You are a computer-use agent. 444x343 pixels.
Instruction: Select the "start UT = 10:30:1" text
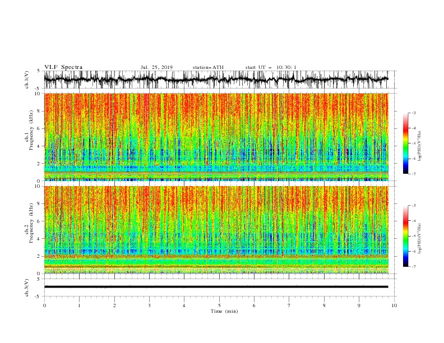coord(271,67)
